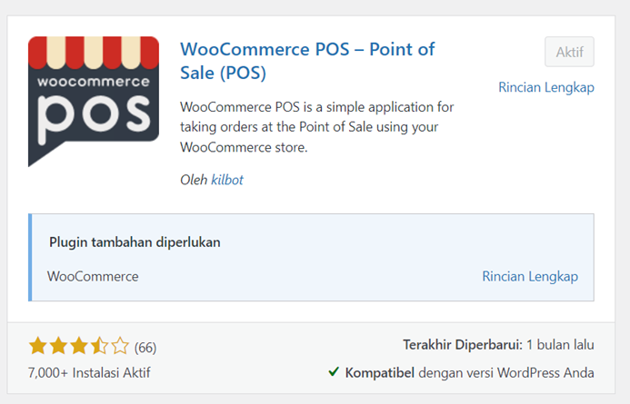This screenshot has height=404, width=630.
Task: Click the empty fifth rating star
Action: point(120,346)
